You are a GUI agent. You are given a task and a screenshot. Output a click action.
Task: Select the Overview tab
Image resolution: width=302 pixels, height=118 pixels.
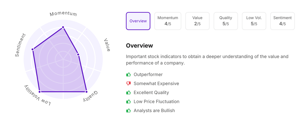[138, 21]
